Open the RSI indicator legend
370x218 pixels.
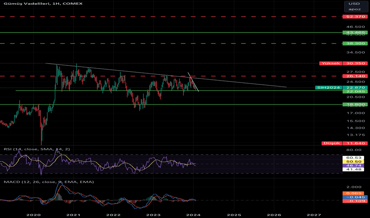[37, 149]
